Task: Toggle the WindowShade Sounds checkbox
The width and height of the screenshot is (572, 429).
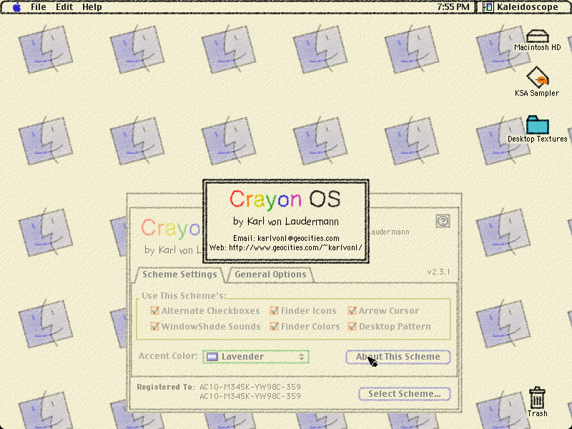Action: pyautogui.click(x=154, y=326)
